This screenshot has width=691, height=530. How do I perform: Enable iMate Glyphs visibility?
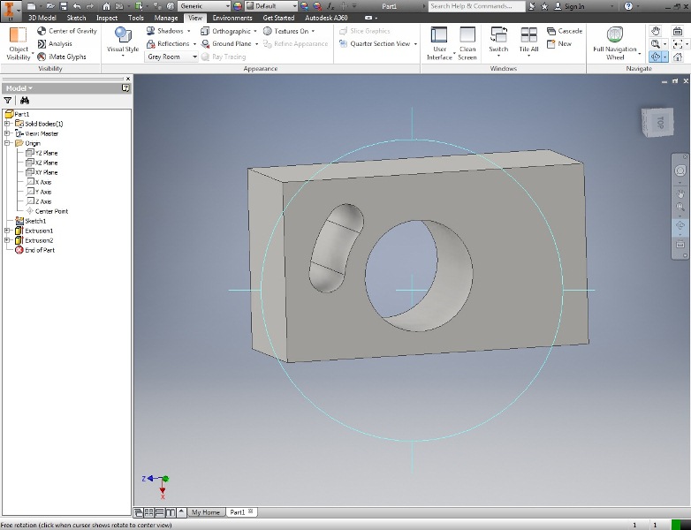[x=61, y=57]
